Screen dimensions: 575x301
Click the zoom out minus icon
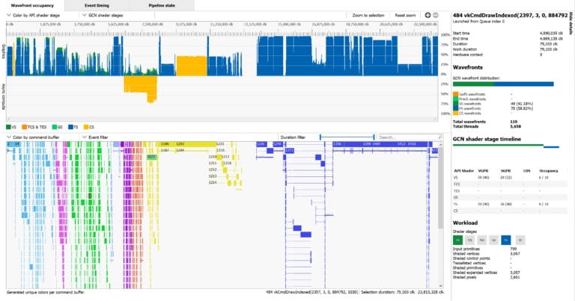[436, 15]
